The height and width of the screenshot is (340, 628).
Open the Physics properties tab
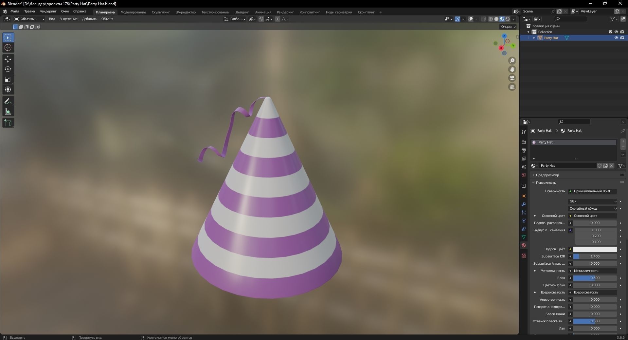(x=524, y=221)
